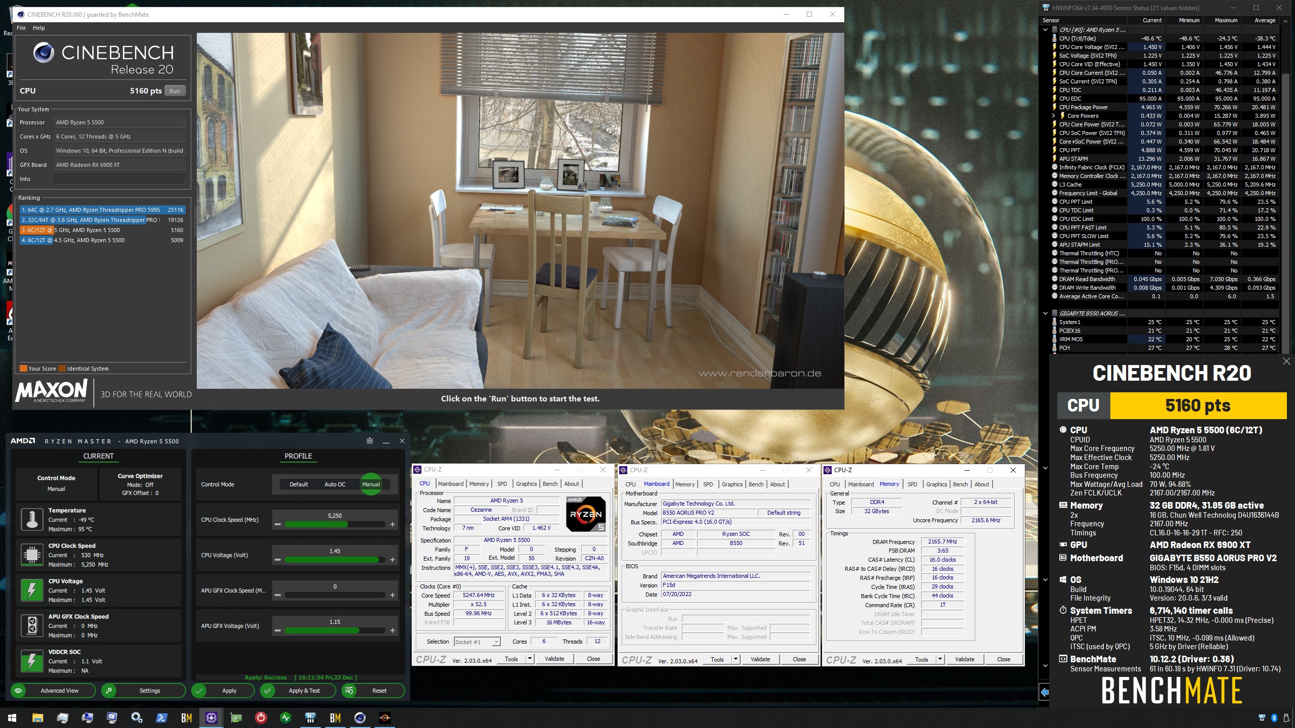The image size is (1295, 728).
Task: Select Manual control mode
Action: pyautogui.click(x=371, y=484)
